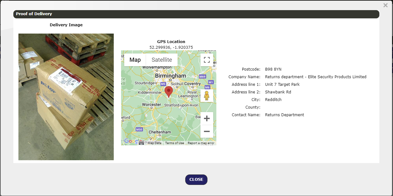Click the Map Data link
The image size is (393, 196).
pyautogui.click(x=154, y=143)
